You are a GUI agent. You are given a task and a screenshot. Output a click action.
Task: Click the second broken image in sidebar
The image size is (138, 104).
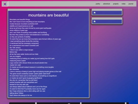pyautogui.click(x=95, y=22)
